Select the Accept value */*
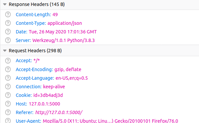 click(37, 61)
